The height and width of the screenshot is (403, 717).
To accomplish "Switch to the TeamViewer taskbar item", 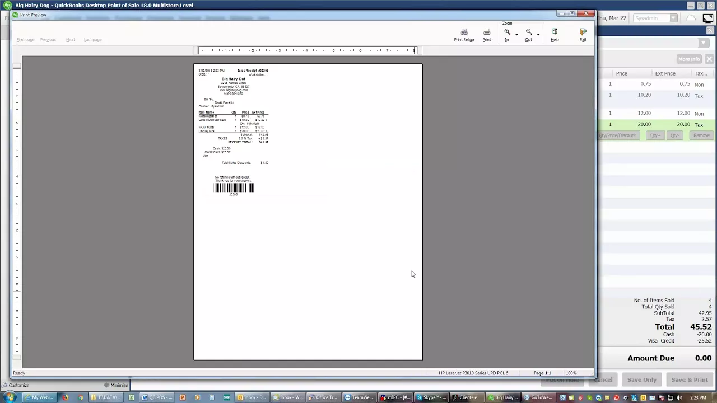I will (x=358, y=397).
